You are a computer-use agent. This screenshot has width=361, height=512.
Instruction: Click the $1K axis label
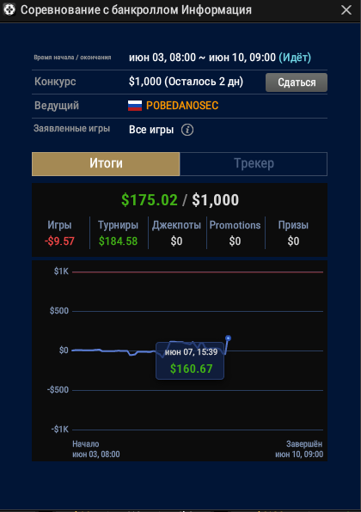61,271
